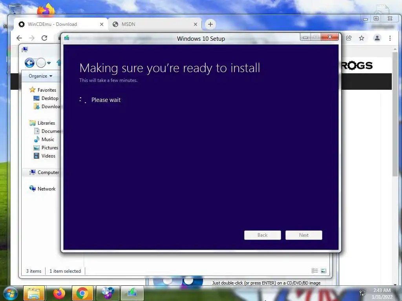Click '3 items' status bar text

coord(34,271)
